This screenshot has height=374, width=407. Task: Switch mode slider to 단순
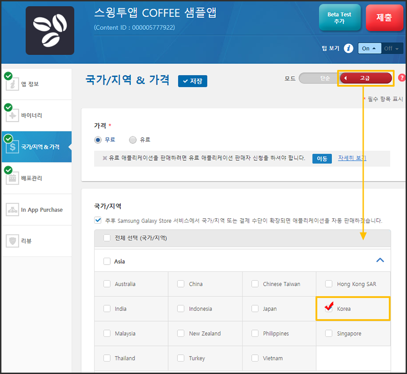(x=324, y=78)
